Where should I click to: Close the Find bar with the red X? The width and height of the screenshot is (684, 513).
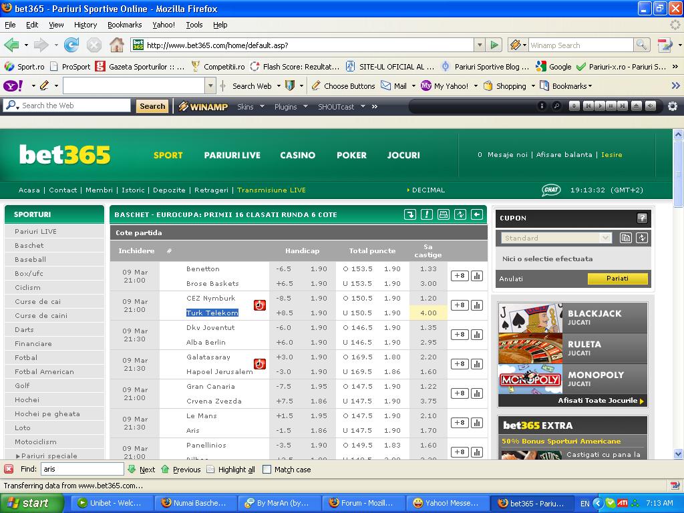[8, 469]
